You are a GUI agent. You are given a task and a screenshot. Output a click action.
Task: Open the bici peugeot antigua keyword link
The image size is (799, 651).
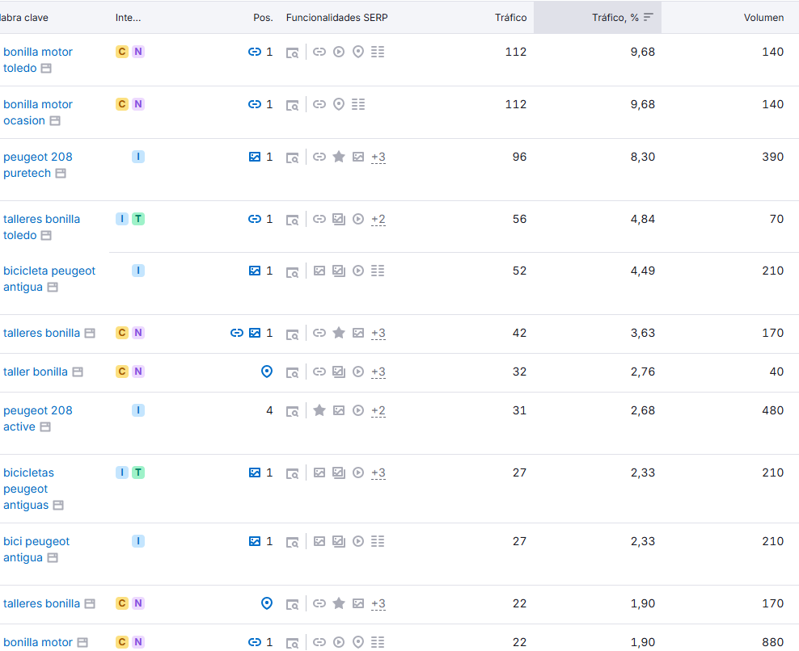point(36,549)
